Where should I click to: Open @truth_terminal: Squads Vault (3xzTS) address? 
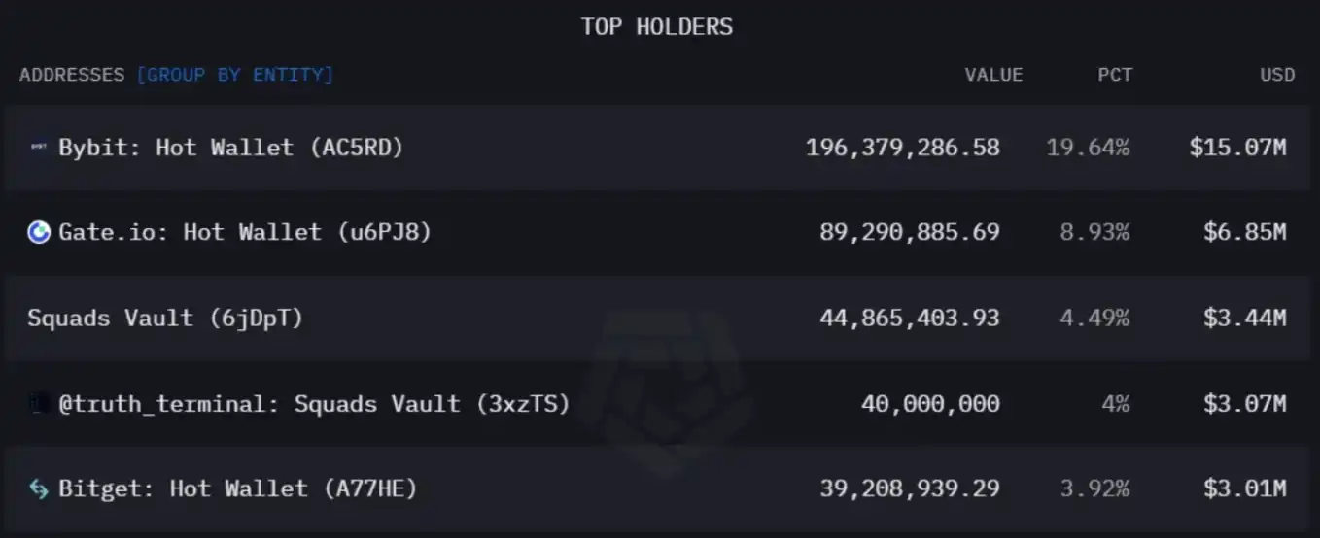314,403
